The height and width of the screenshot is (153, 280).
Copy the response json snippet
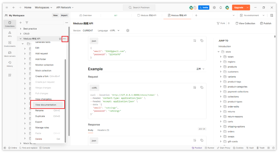[x=202, y=140]
